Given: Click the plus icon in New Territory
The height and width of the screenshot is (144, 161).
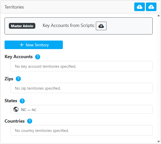Looking at the screenshot, I should (22, 45).
